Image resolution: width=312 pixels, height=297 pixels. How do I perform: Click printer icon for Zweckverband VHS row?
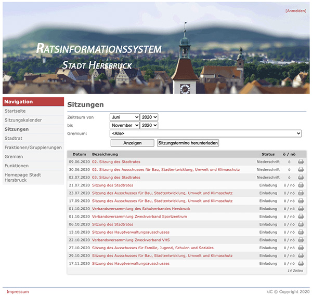(x=301, y=240)
